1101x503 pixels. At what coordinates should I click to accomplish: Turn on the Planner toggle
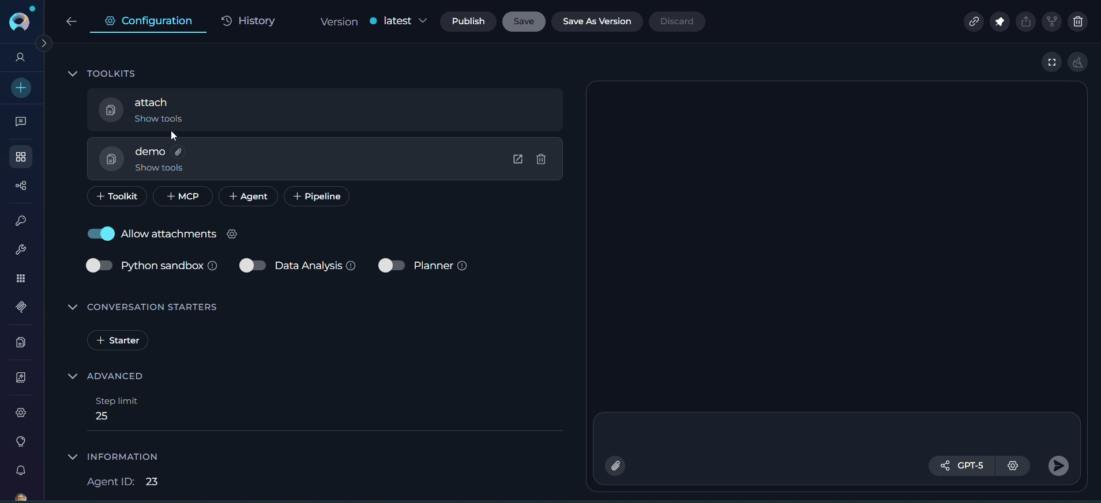pos(392,266)
